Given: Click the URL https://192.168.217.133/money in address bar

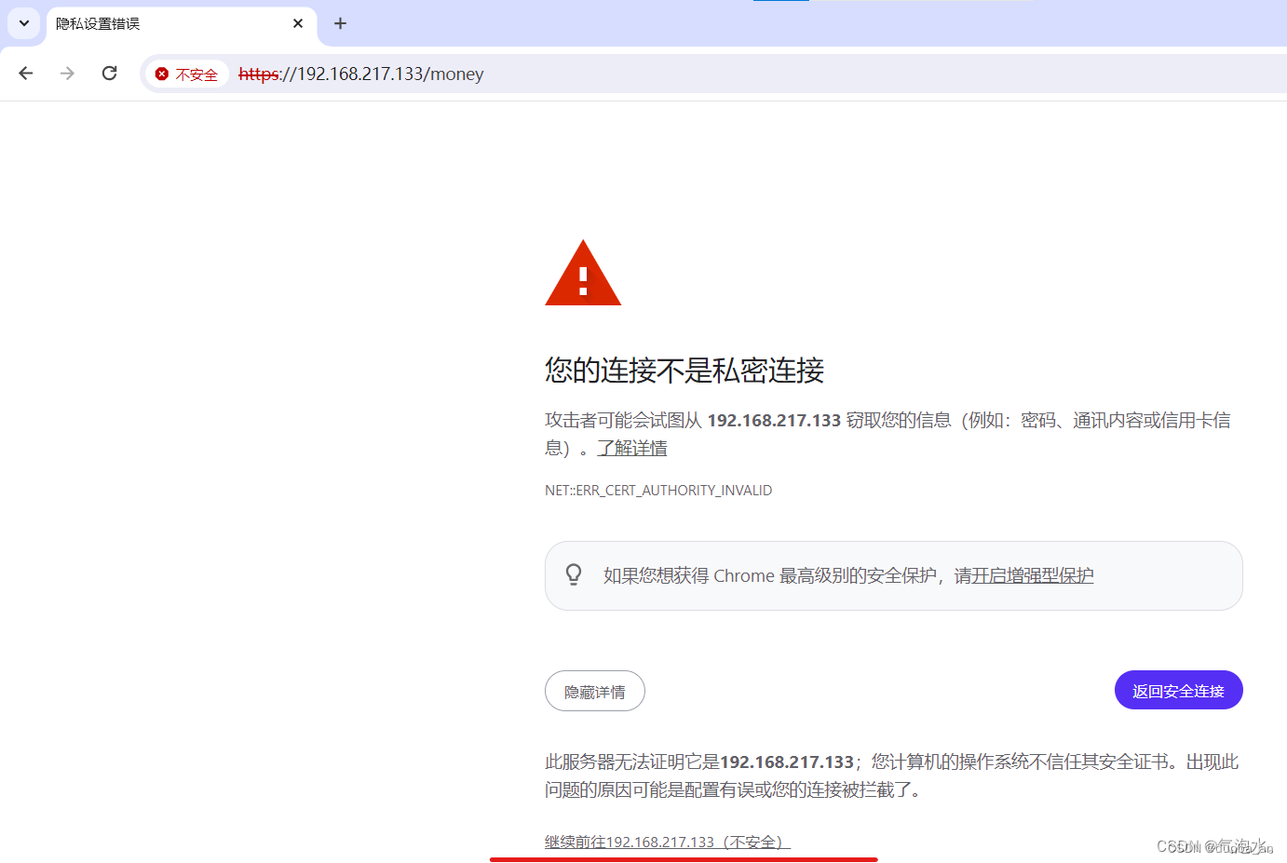Looking at the screenshot, I should coord(360,74).
